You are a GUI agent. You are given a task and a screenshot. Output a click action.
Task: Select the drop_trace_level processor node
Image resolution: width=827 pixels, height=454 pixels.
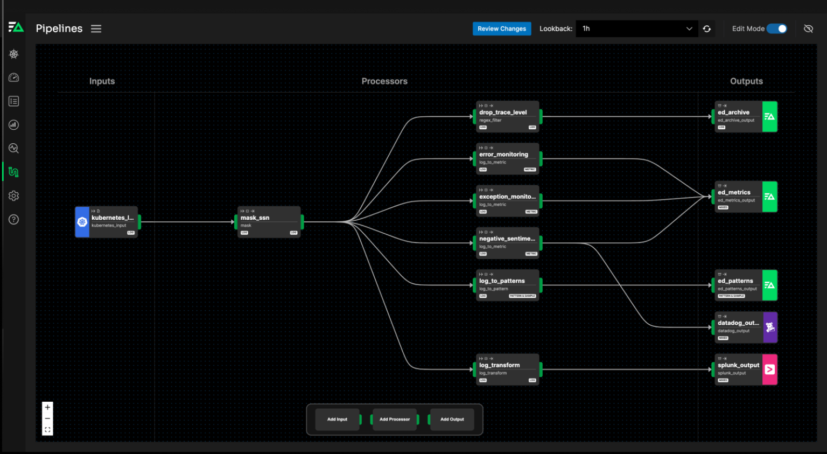[x=508, y=116]
